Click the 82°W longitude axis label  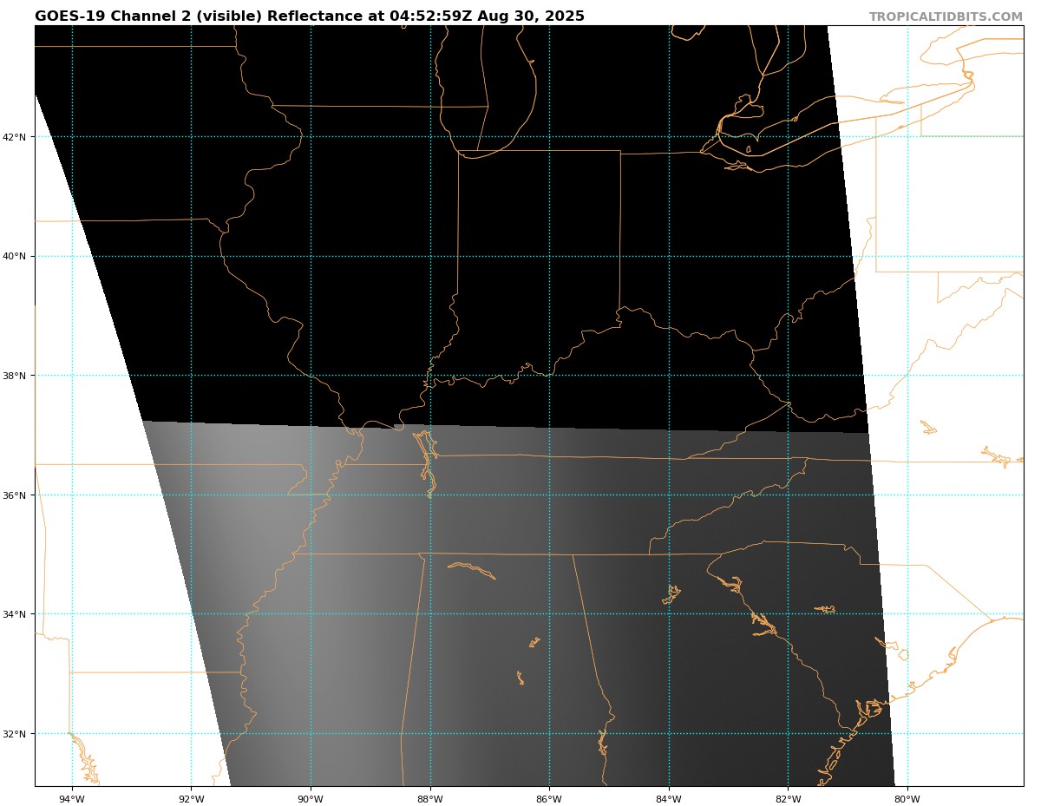pyautogui.click(x=788, y=799)
